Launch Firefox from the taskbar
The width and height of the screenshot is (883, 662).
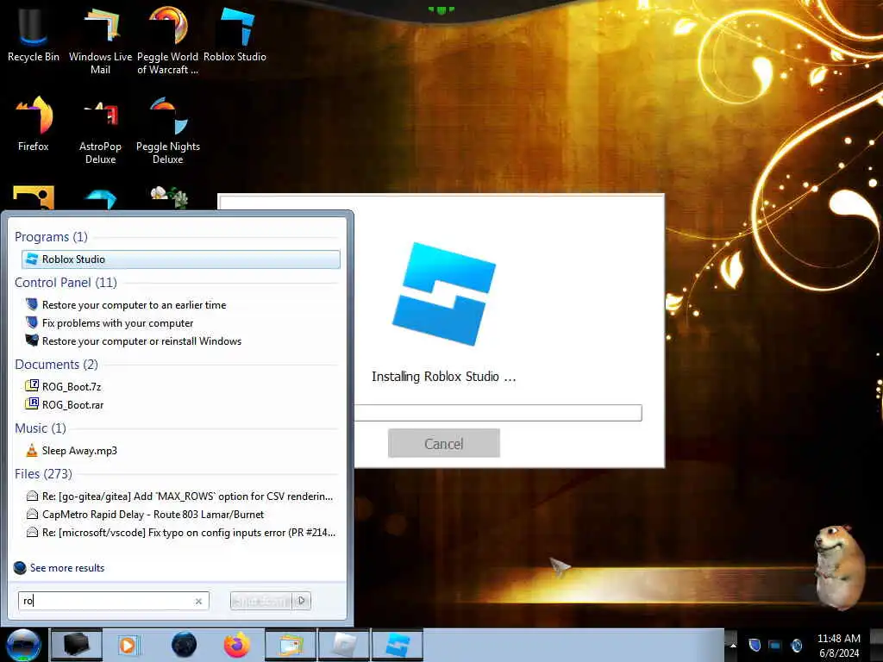(236, 645)
